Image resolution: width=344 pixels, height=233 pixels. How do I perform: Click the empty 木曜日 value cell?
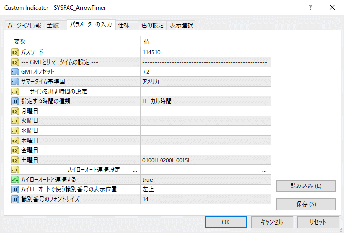[206, 140]
